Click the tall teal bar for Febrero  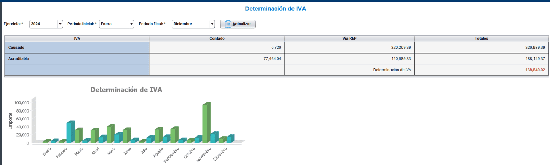(x=69, y=132)
